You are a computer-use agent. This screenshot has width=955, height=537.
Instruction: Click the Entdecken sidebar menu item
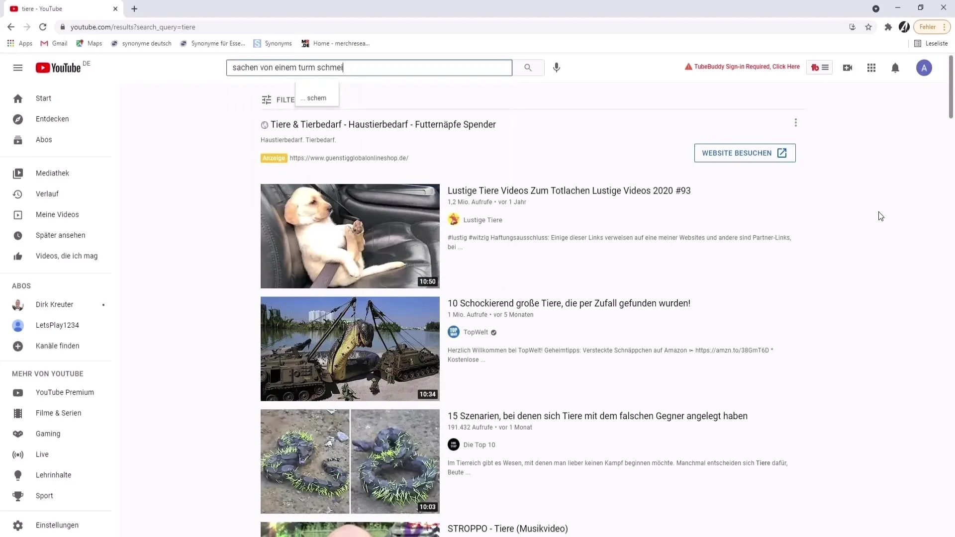(x=52, y=119)
